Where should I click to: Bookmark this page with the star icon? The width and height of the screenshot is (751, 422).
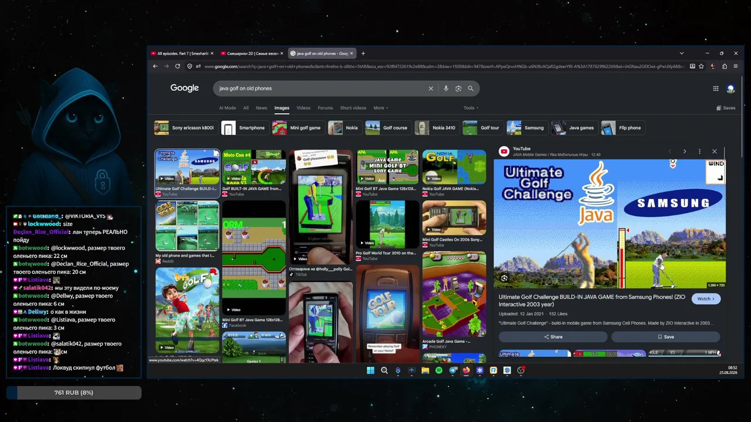pos(701,66)
